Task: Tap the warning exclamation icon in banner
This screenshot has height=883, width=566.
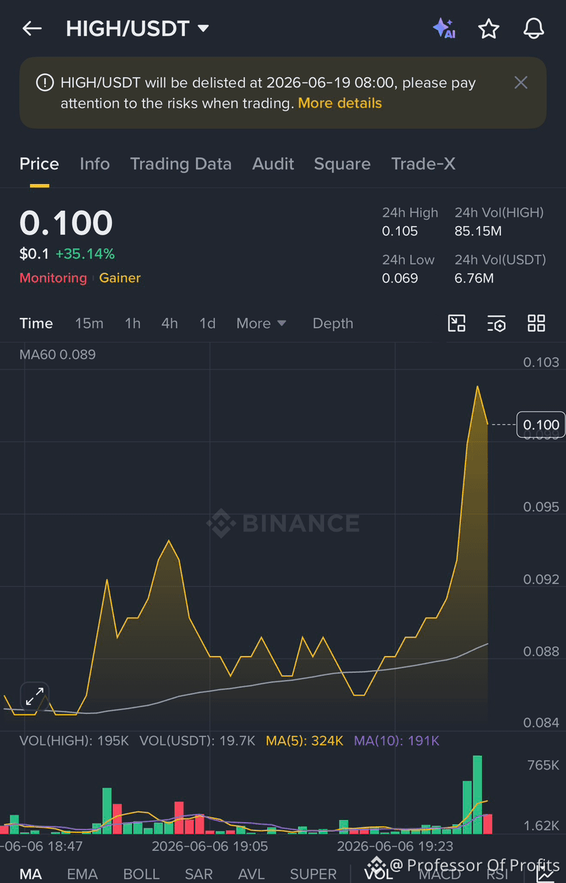Action: coord(45,83)
